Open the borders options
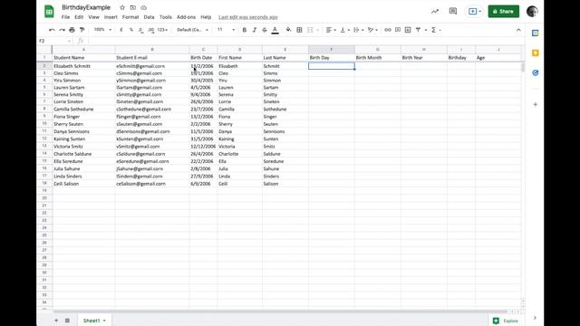This screenshot has height=326, width=580. 299,30
